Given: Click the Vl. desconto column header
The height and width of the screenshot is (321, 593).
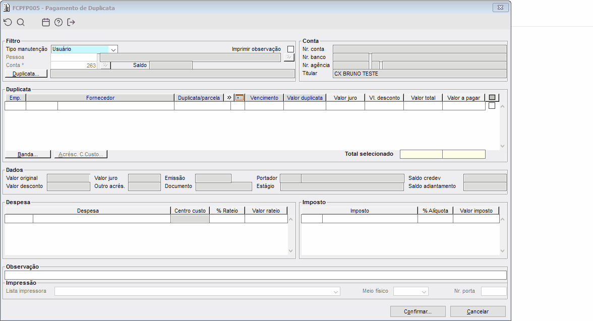Looking at the screenshot, I should point(384,98).
